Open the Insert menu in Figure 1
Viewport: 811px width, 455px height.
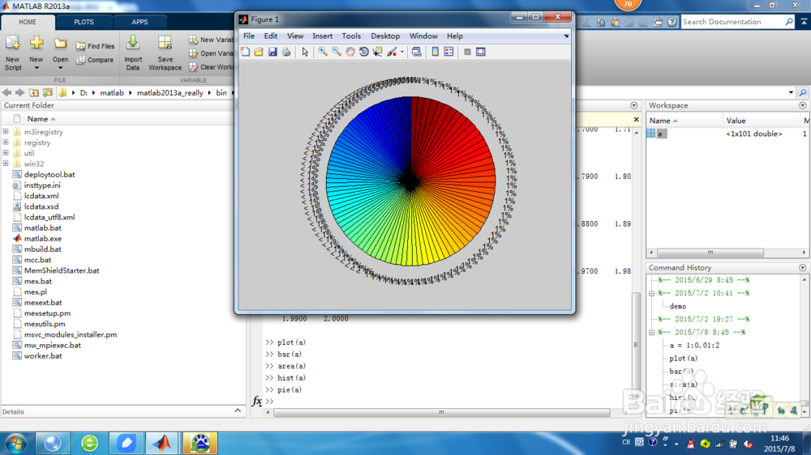click(x=322, y=36)
